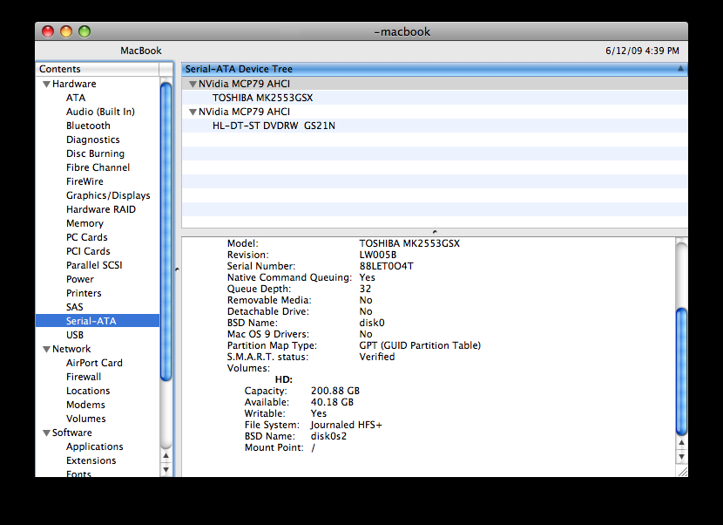The width and height of the screenshot is (723, 525).
Task: Select Memory in the sidebar
Action: pos(84,223)
